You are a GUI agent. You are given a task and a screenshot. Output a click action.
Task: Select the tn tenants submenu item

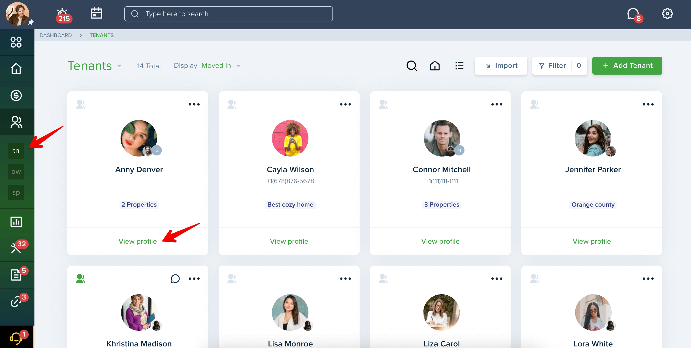(x=16, y=151)
